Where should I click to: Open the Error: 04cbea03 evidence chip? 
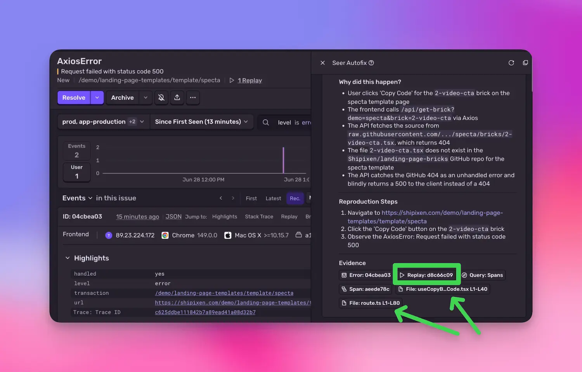(x=366, y=275)
